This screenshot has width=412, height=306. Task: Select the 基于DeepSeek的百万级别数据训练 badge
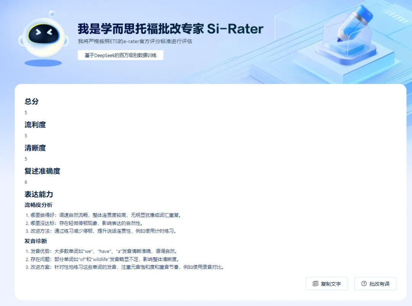(x=121, y=55)
